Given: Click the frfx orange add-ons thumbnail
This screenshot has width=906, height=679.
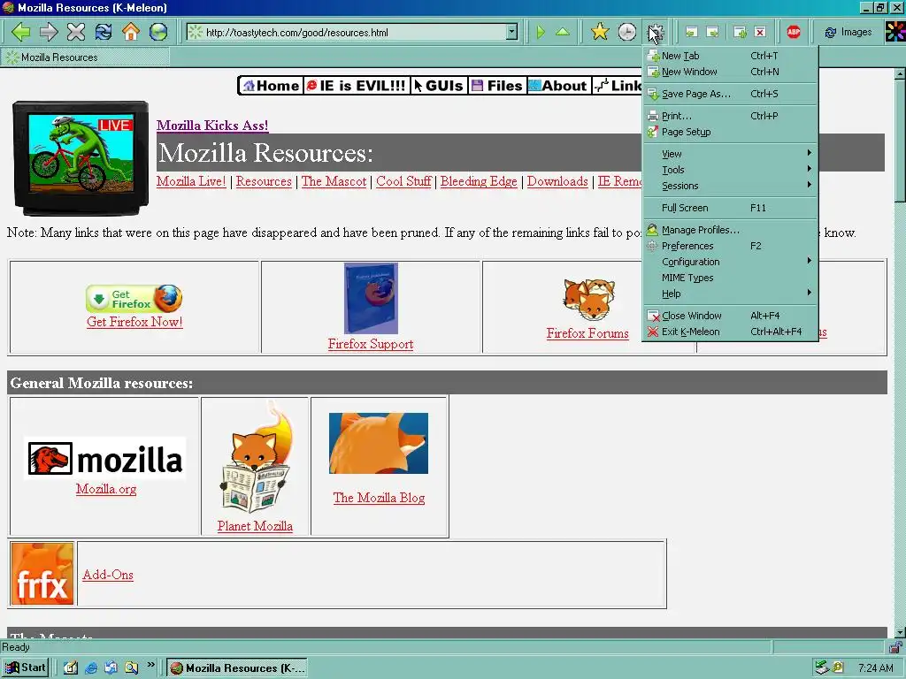Looking at the screenshot, I should 42,573.
